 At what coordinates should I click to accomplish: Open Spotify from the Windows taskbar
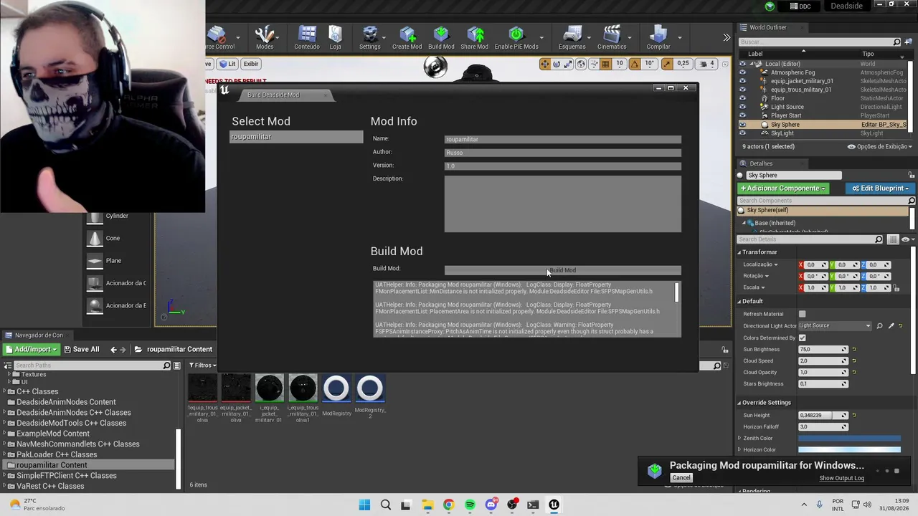tap(470, 505)
